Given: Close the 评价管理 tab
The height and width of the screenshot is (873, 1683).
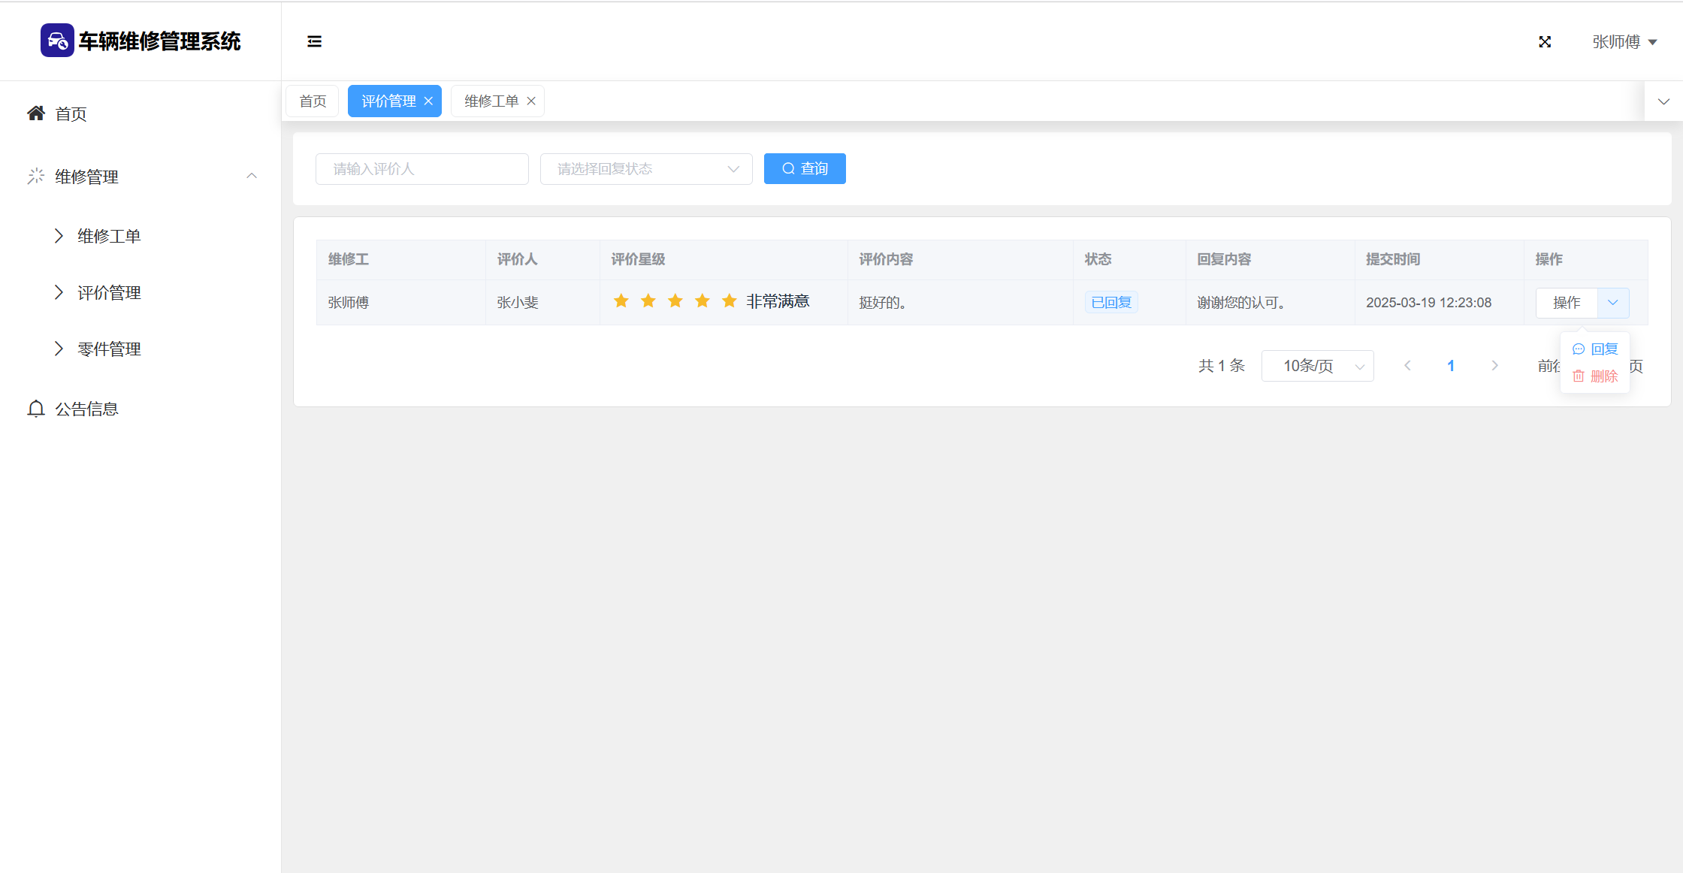Looking at the screenshot, I should (x=428, y=101).
